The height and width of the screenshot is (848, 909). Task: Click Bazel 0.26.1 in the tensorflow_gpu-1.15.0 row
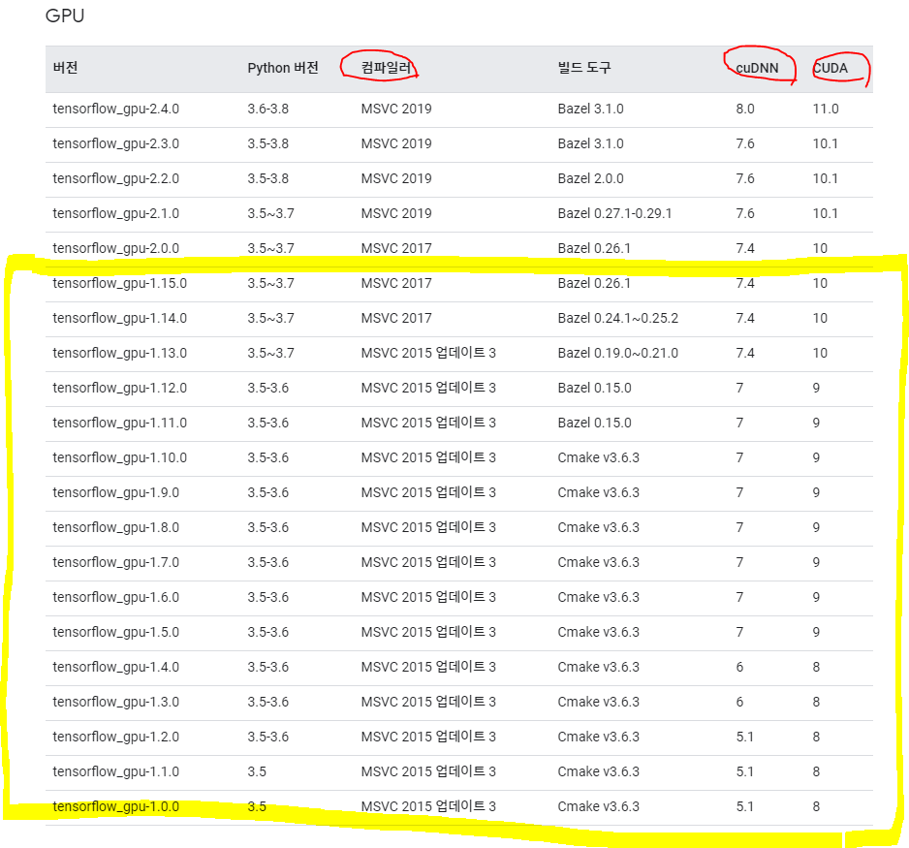point(594,283)
